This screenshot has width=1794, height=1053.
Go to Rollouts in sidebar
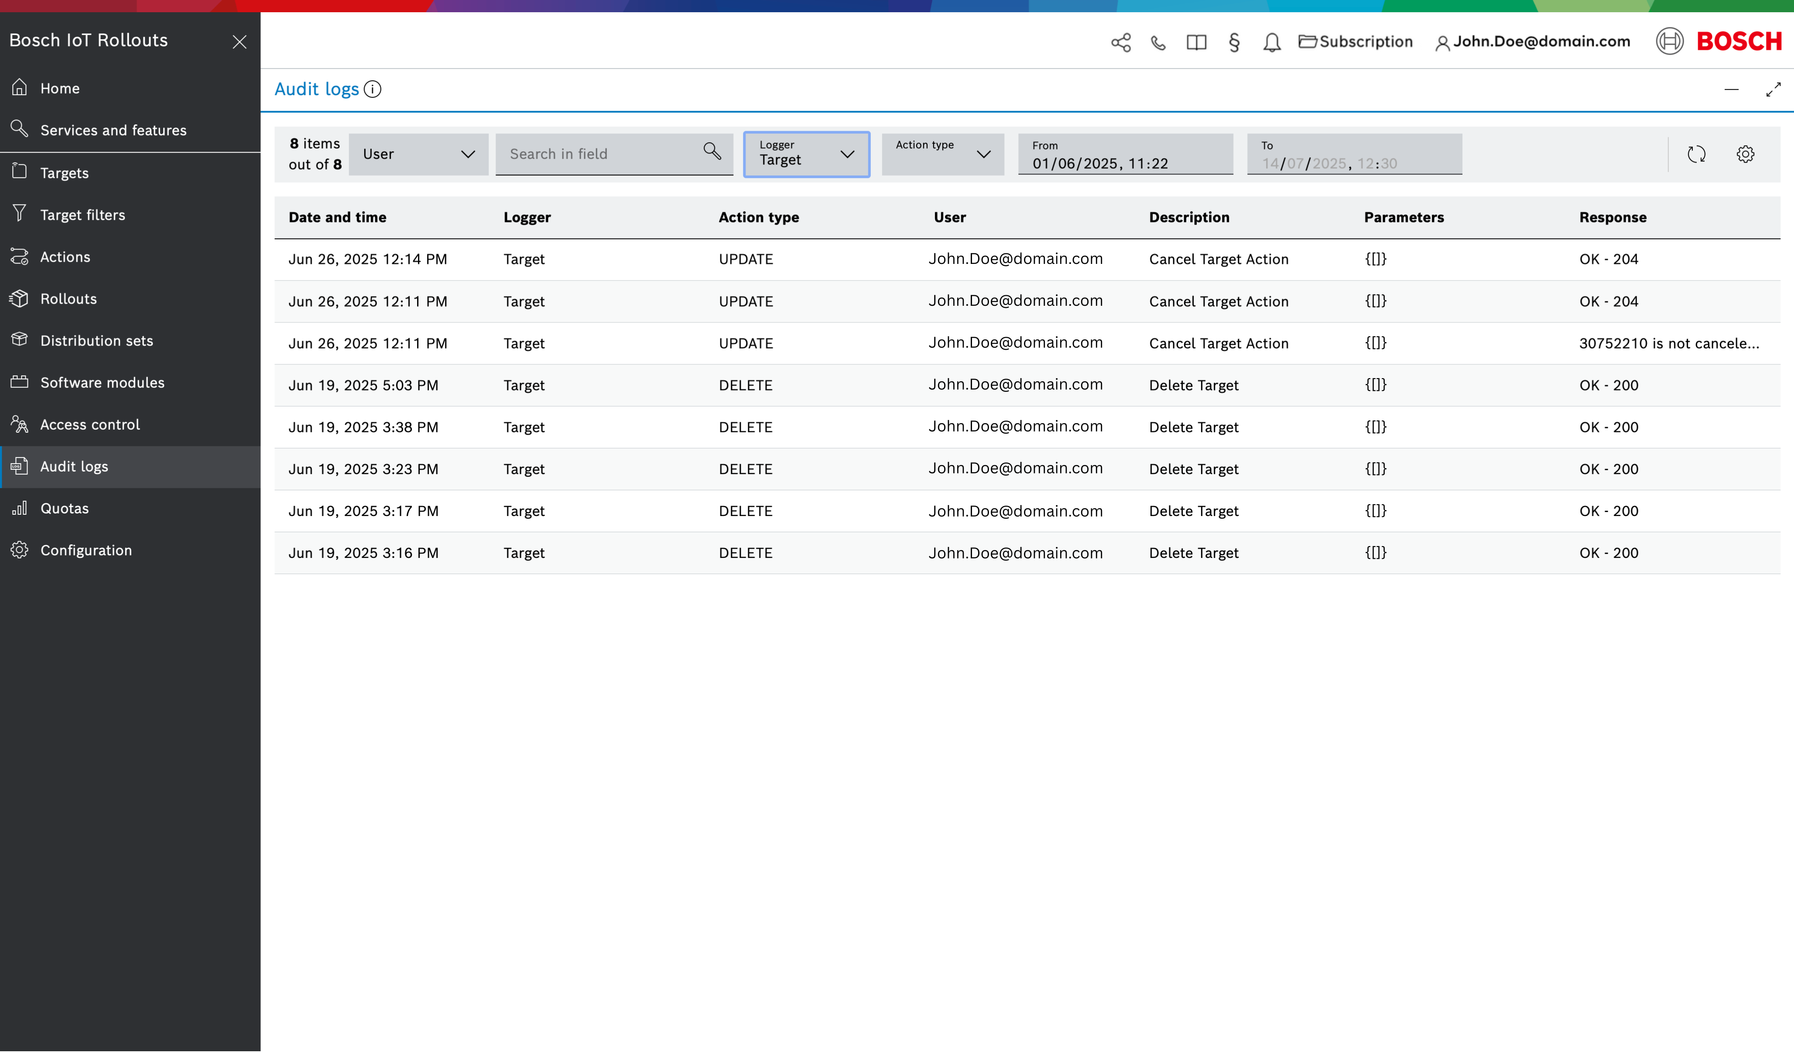68,299
